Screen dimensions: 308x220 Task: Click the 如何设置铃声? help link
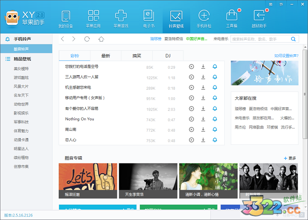click(x=286, y=56)
